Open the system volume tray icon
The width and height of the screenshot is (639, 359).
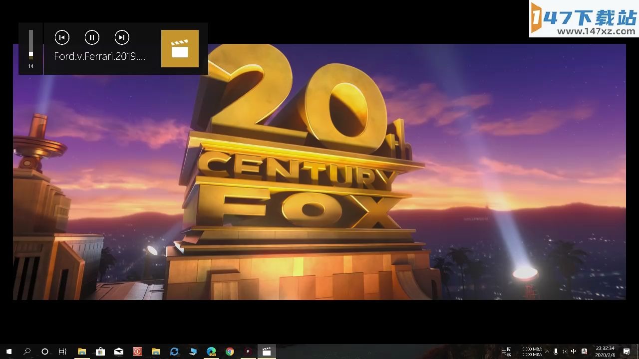click(x=565, y=352)
